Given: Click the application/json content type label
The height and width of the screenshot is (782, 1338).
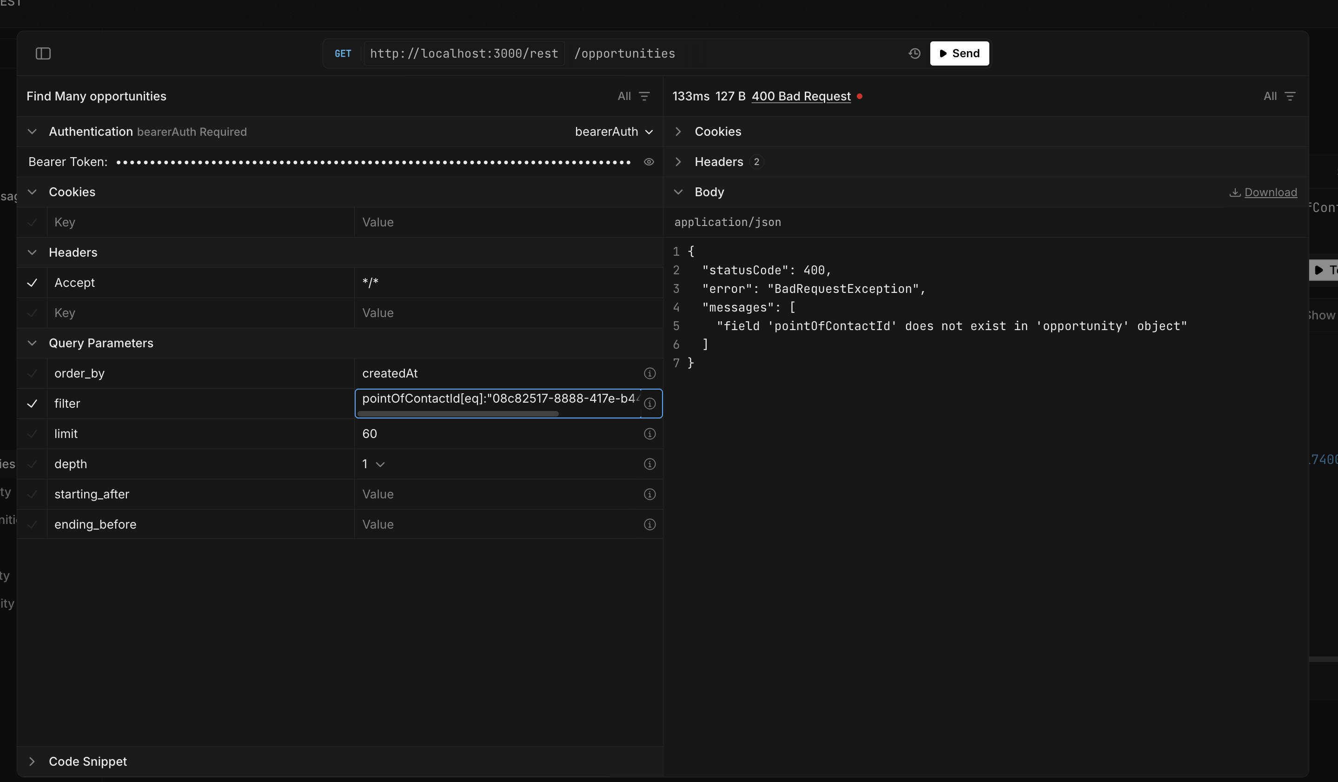Looking at the screenshot, I should [x=728, y=222].
